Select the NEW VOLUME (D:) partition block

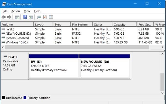[105, 66]
